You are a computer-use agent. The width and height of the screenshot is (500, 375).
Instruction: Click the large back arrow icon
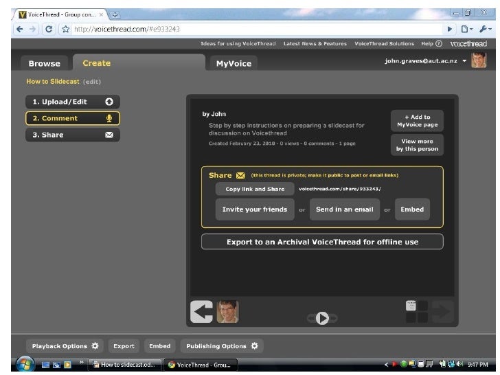coord(201,312)
